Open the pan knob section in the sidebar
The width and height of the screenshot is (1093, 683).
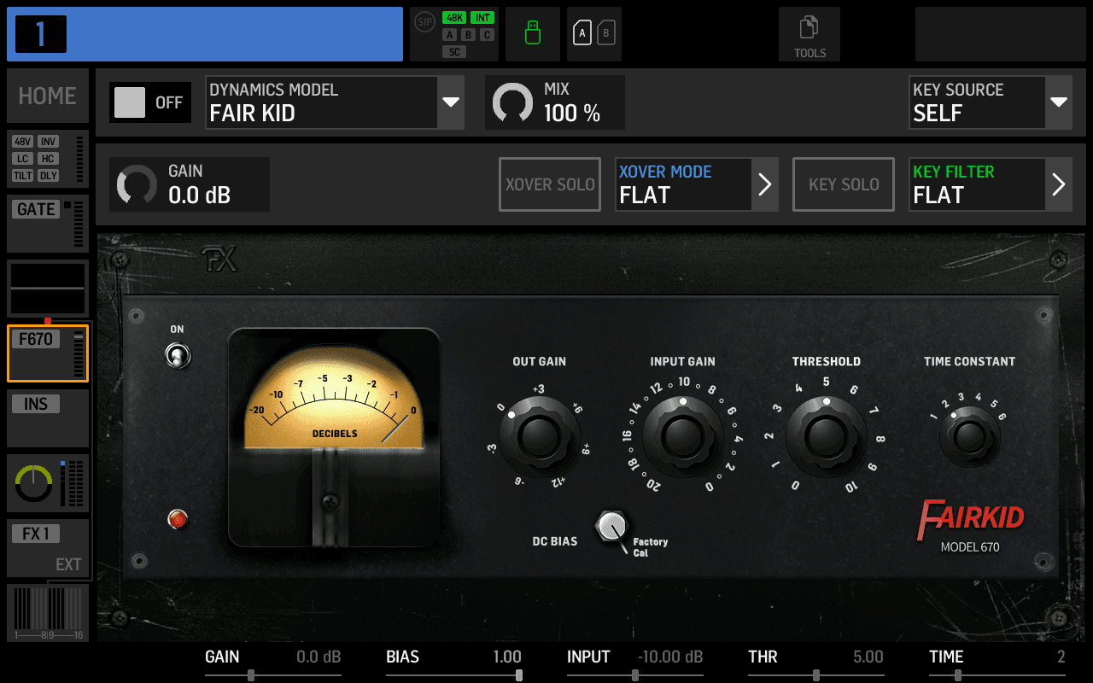[48, 483]
